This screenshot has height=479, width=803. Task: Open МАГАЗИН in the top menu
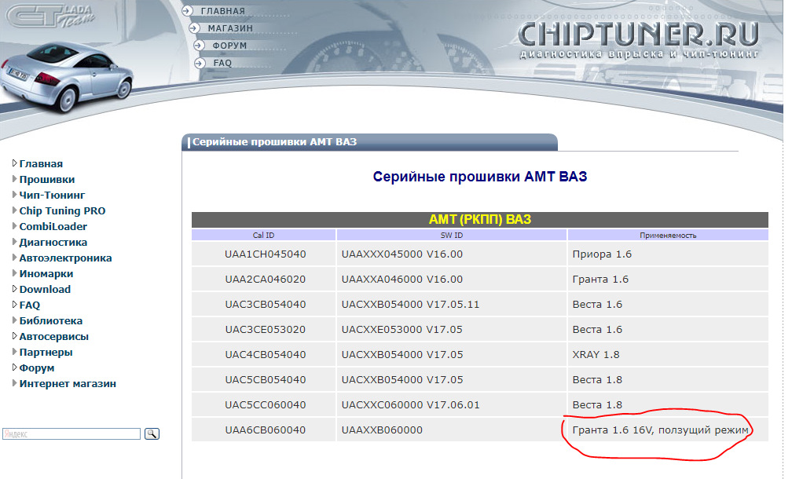tap(230, 28)
